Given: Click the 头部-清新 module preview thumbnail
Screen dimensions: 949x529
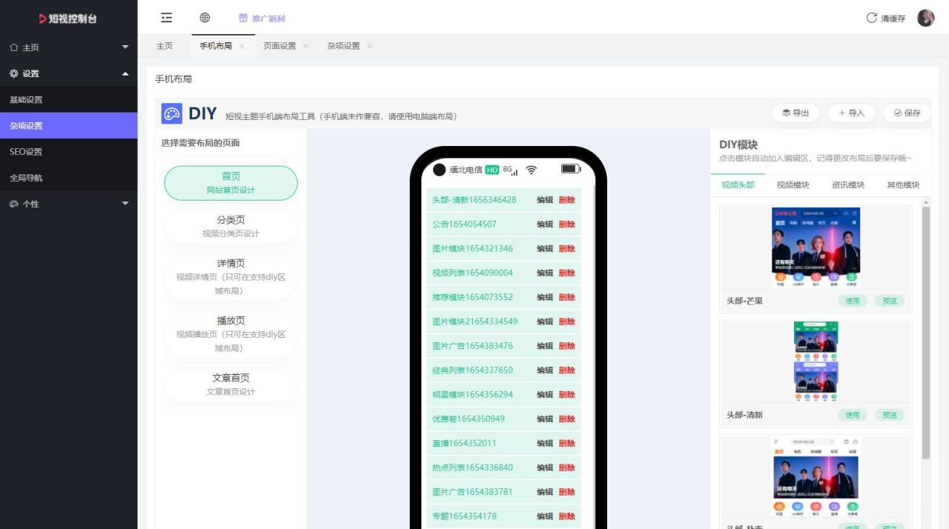Looking at the screenshot, I should point(816,361).
